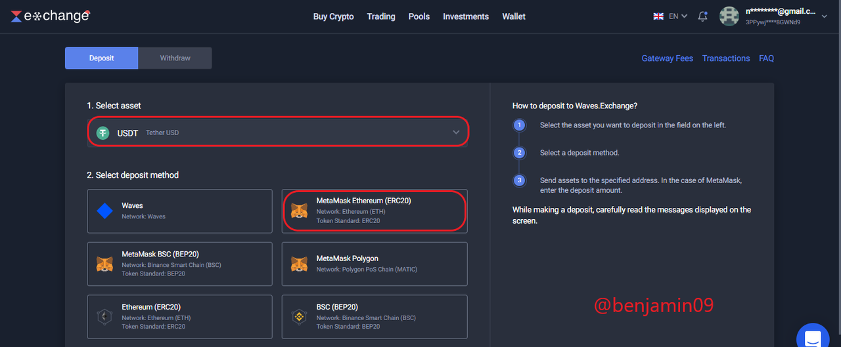Click "Select a deposit method." instruction text
This screenshot has height=347, width=841.
[580, 153]
